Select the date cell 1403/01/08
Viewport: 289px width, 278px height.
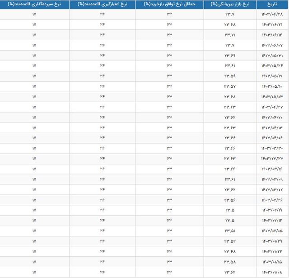point(272,273)
